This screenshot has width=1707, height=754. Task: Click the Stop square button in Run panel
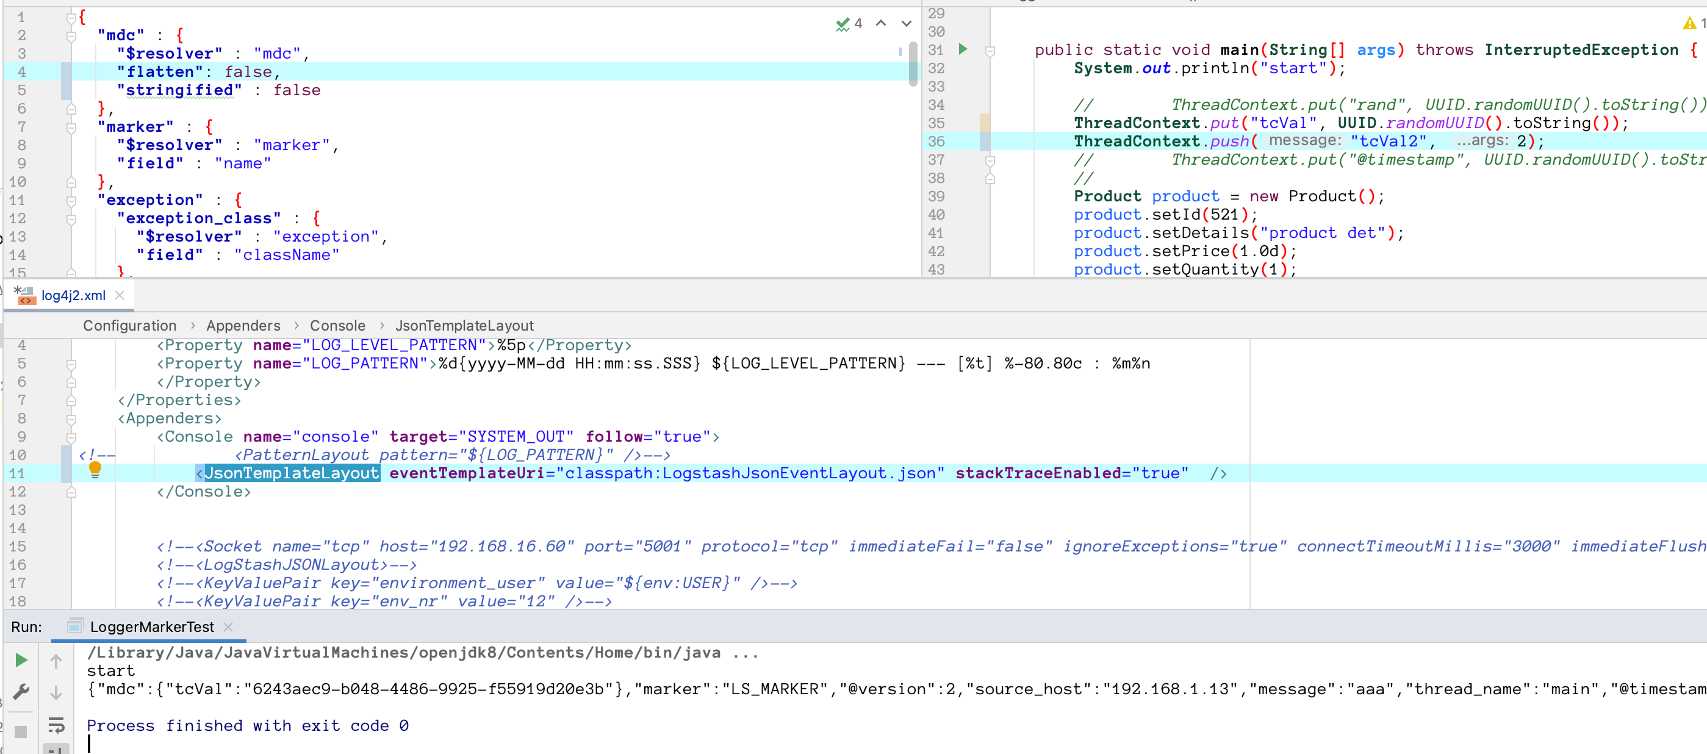(x=21, y=731)
